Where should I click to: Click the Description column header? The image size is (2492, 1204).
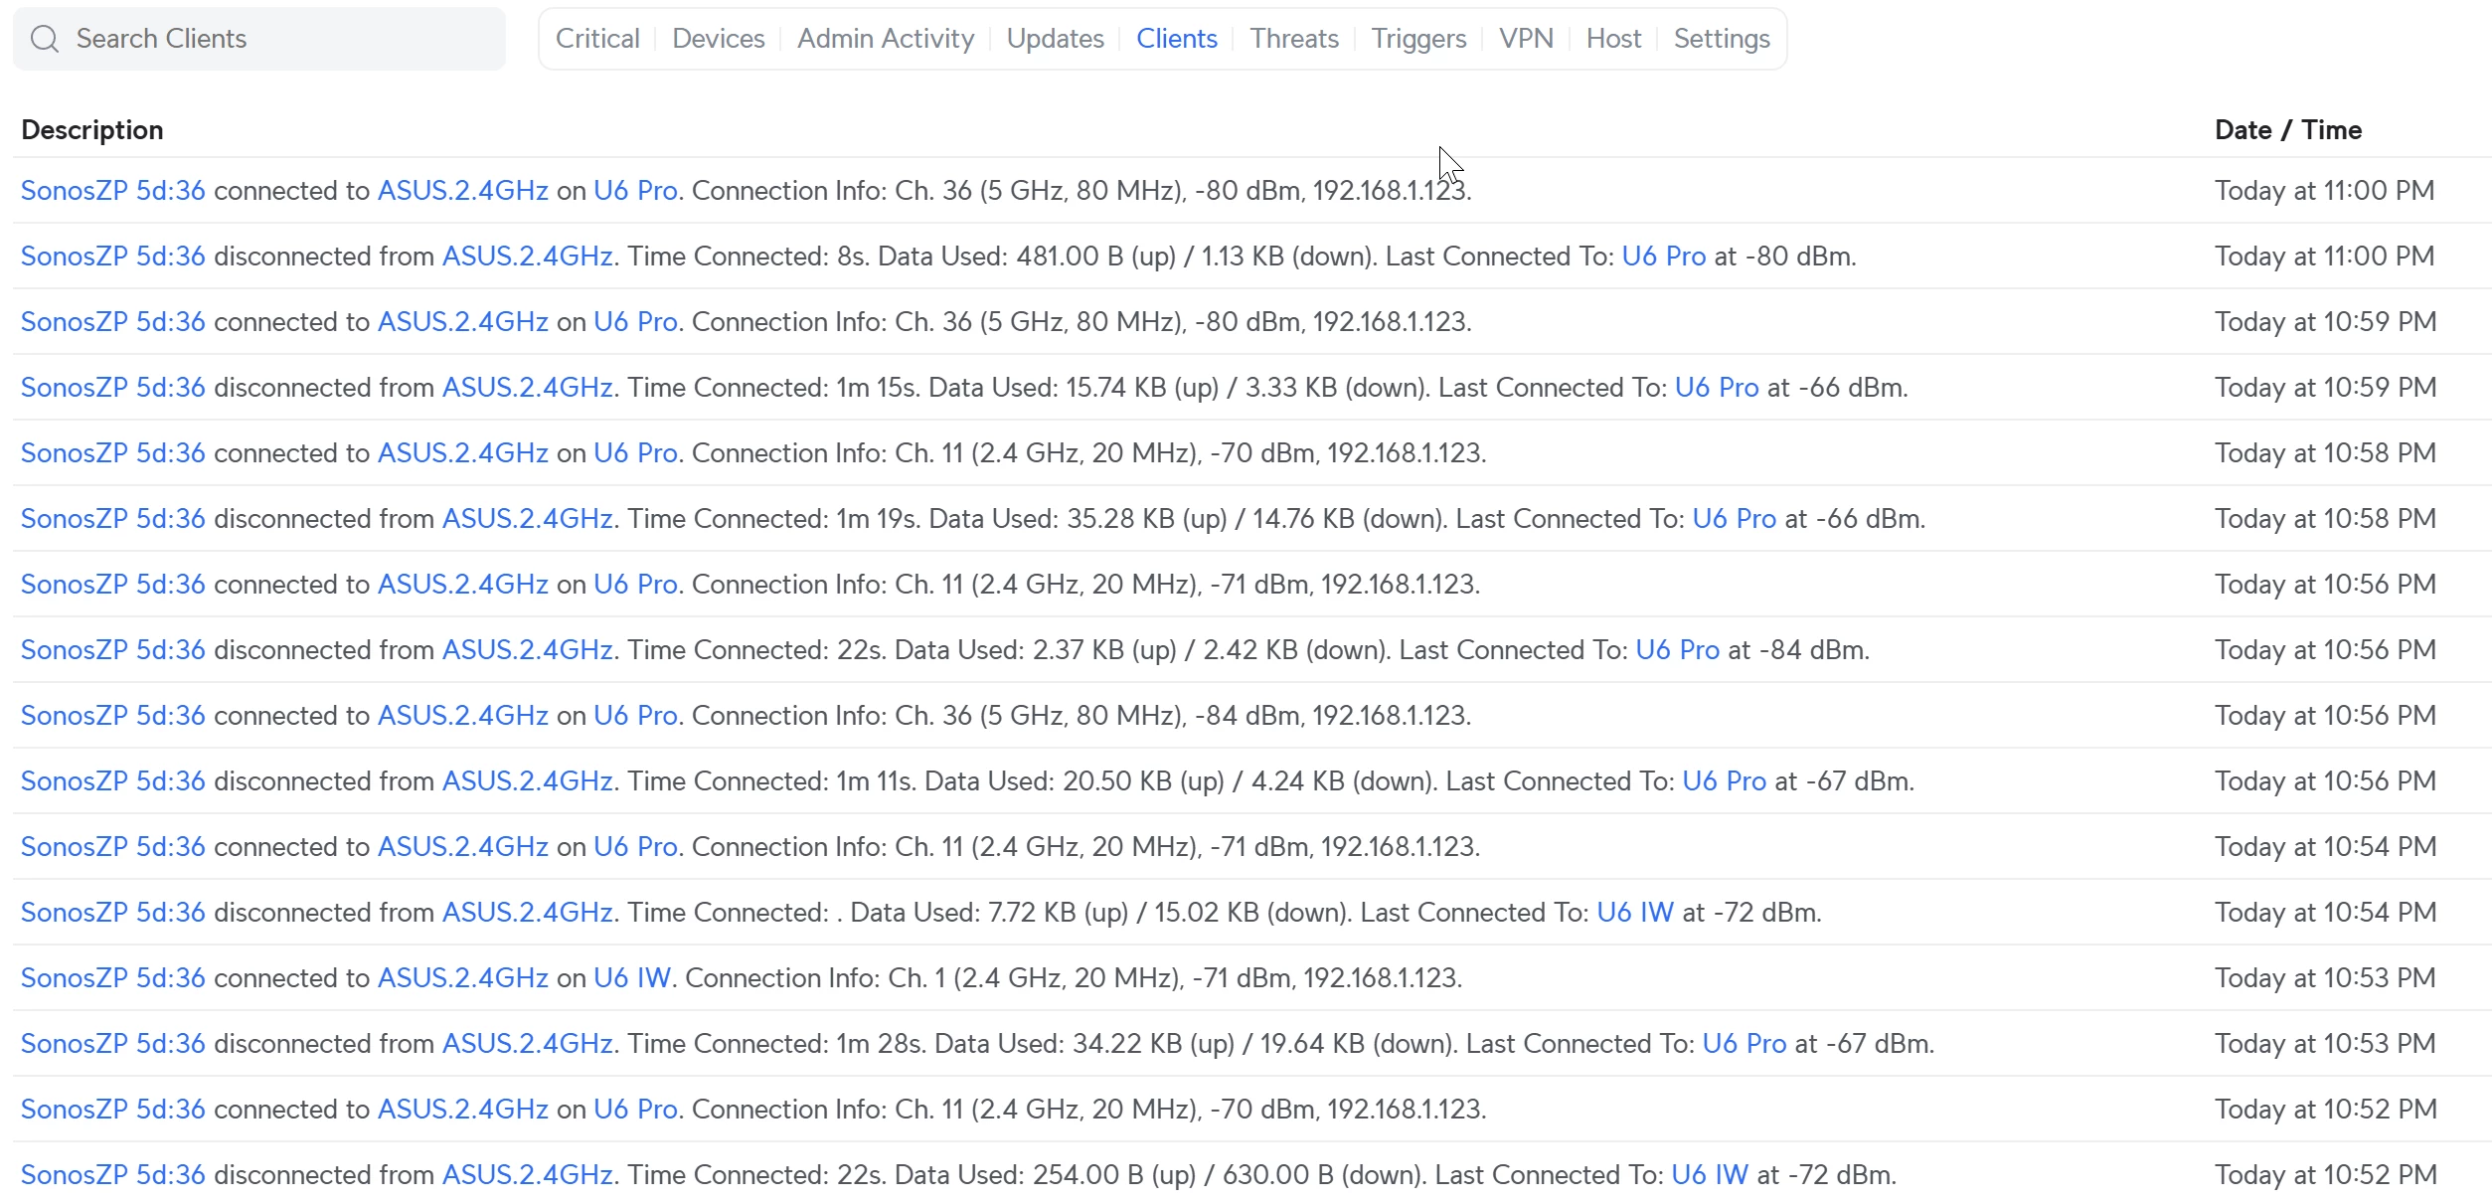92,130
